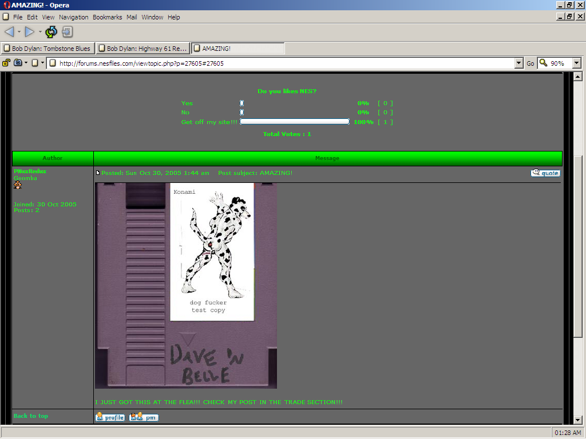586x439 pixels.
Task: Open the 90% zoom level dropdown
Action: pos(576,63)
